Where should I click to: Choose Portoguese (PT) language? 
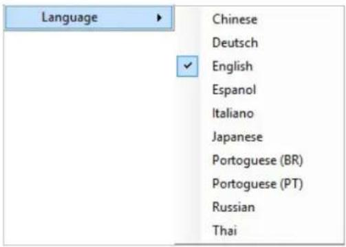[257, 184]
